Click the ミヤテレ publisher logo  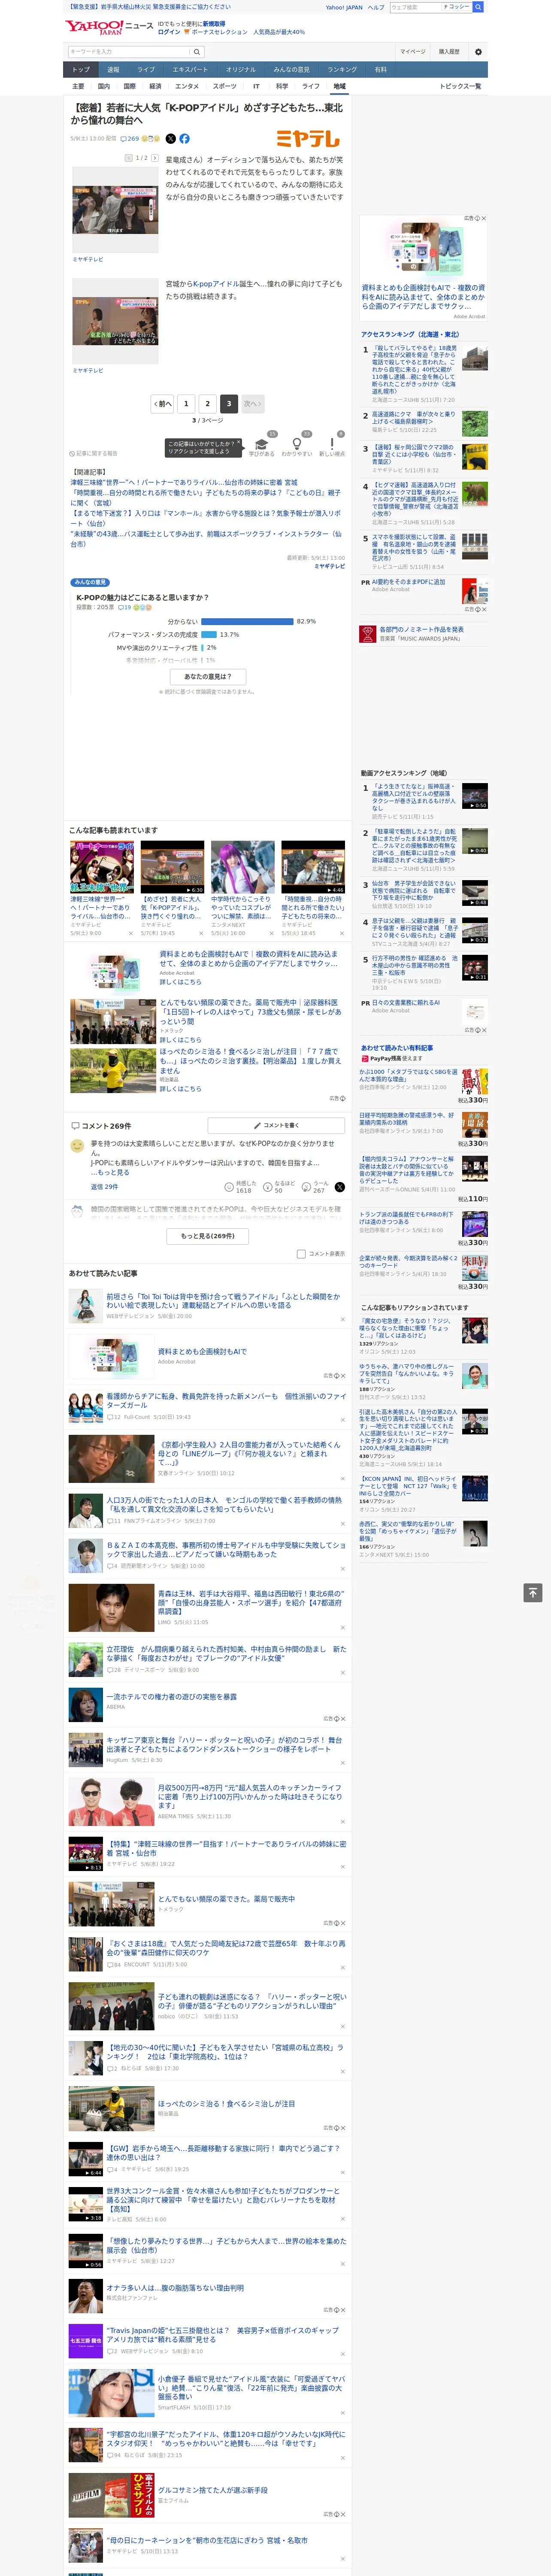pyautogui.click(x=308, y=139)
